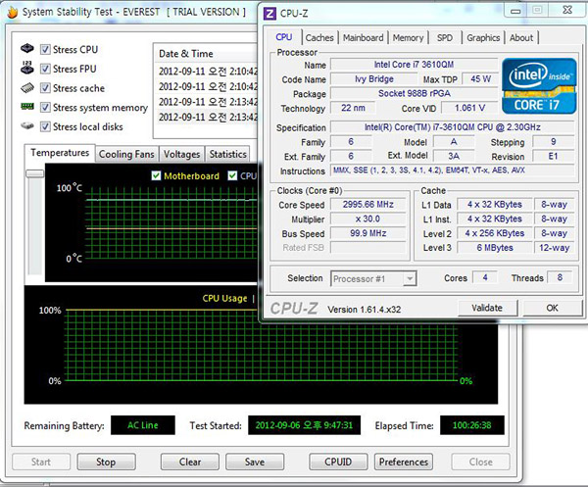Click the x 30.0 multiplier value

coord(367,219)
